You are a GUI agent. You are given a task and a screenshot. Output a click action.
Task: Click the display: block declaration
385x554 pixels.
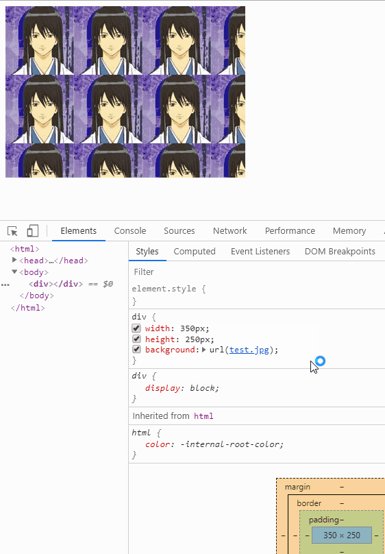coord(182,388)
